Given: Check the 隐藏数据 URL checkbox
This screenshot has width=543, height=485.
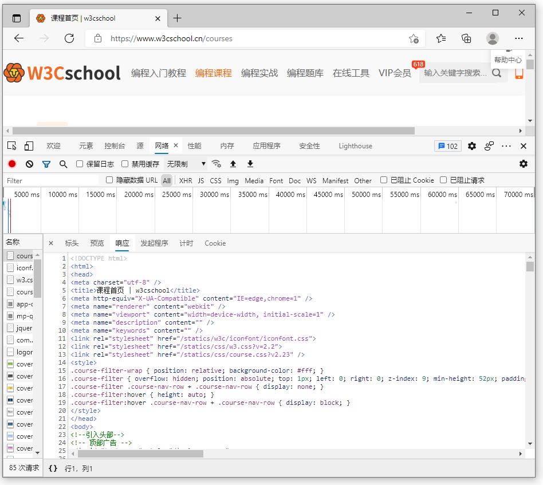Looking at the screenshot, I should point(109,180).
